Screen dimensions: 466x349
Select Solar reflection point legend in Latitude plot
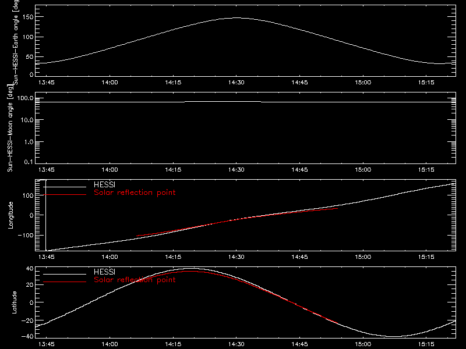(x=135, y=280)
